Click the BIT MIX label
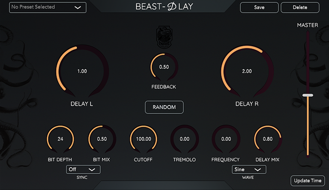 102,160
